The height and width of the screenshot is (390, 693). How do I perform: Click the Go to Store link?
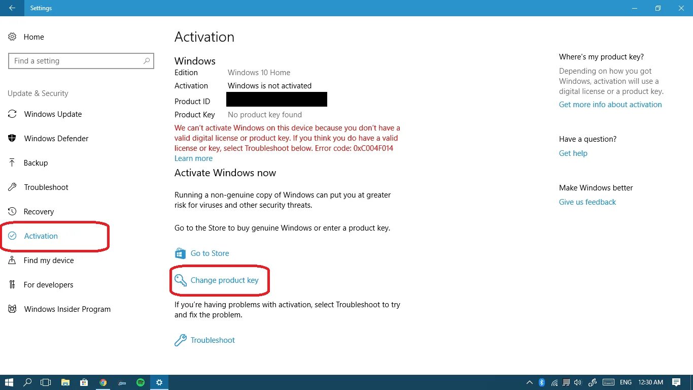202,253
